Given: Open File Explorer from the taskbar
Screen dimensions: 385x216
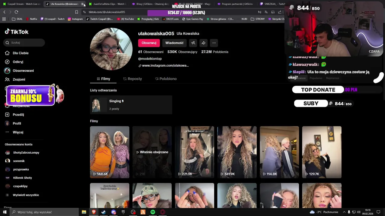Looking at the screenshot, I should pos(84,212).
